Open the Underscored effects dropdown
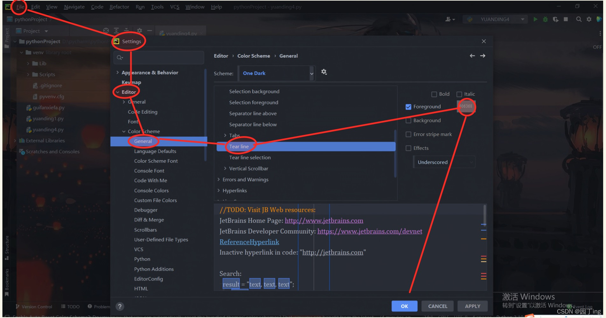 (x=444, y=162)
